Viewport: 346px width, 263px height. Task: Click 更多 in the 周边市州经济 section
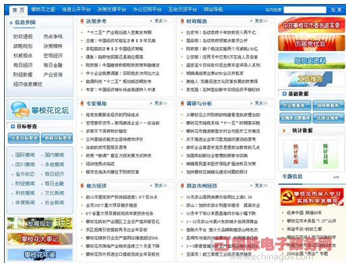pyautogui.click(x=261, y=186)
